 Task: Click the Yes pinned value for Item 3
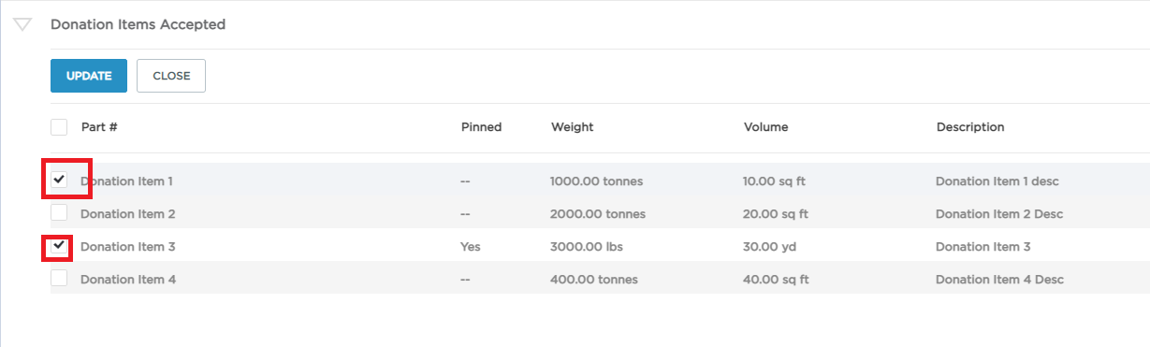(470, 247)
